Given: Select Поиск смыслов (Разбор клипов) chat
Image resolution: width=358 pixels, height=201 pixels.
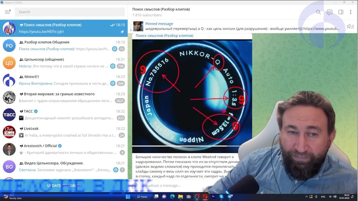Looking at the screenshot, I should 64,28.
